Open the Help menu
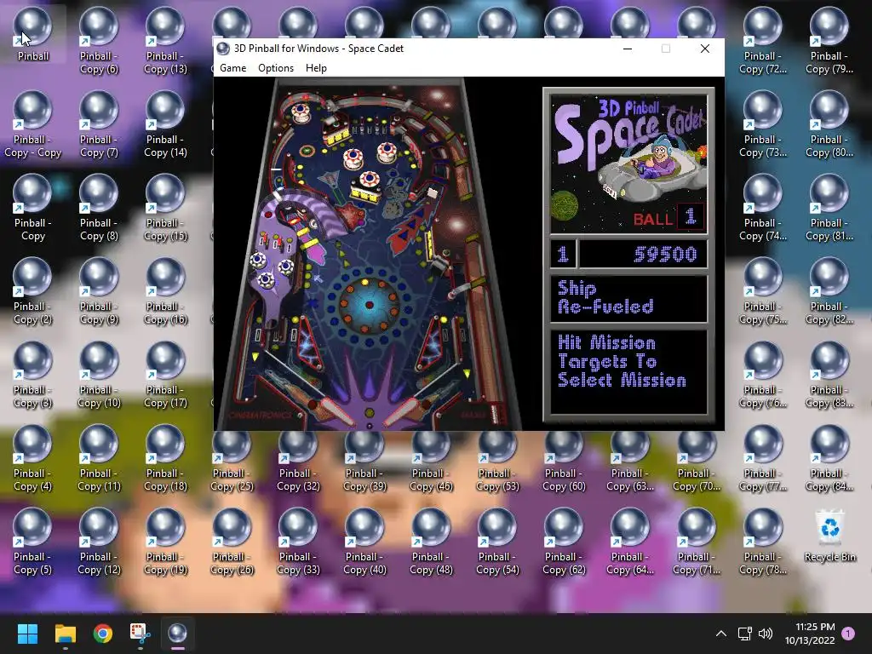Viewport: 872px width, 654px height. click(x=316, y=68)
